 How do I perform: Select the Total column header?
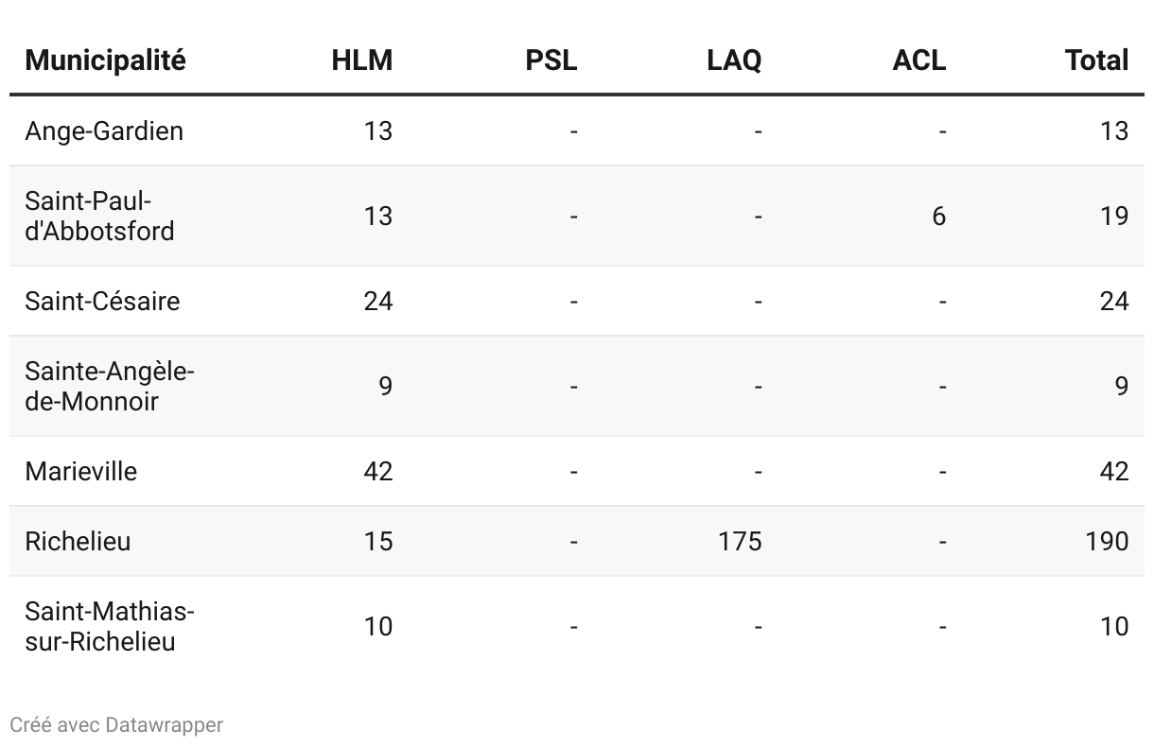1096,61
